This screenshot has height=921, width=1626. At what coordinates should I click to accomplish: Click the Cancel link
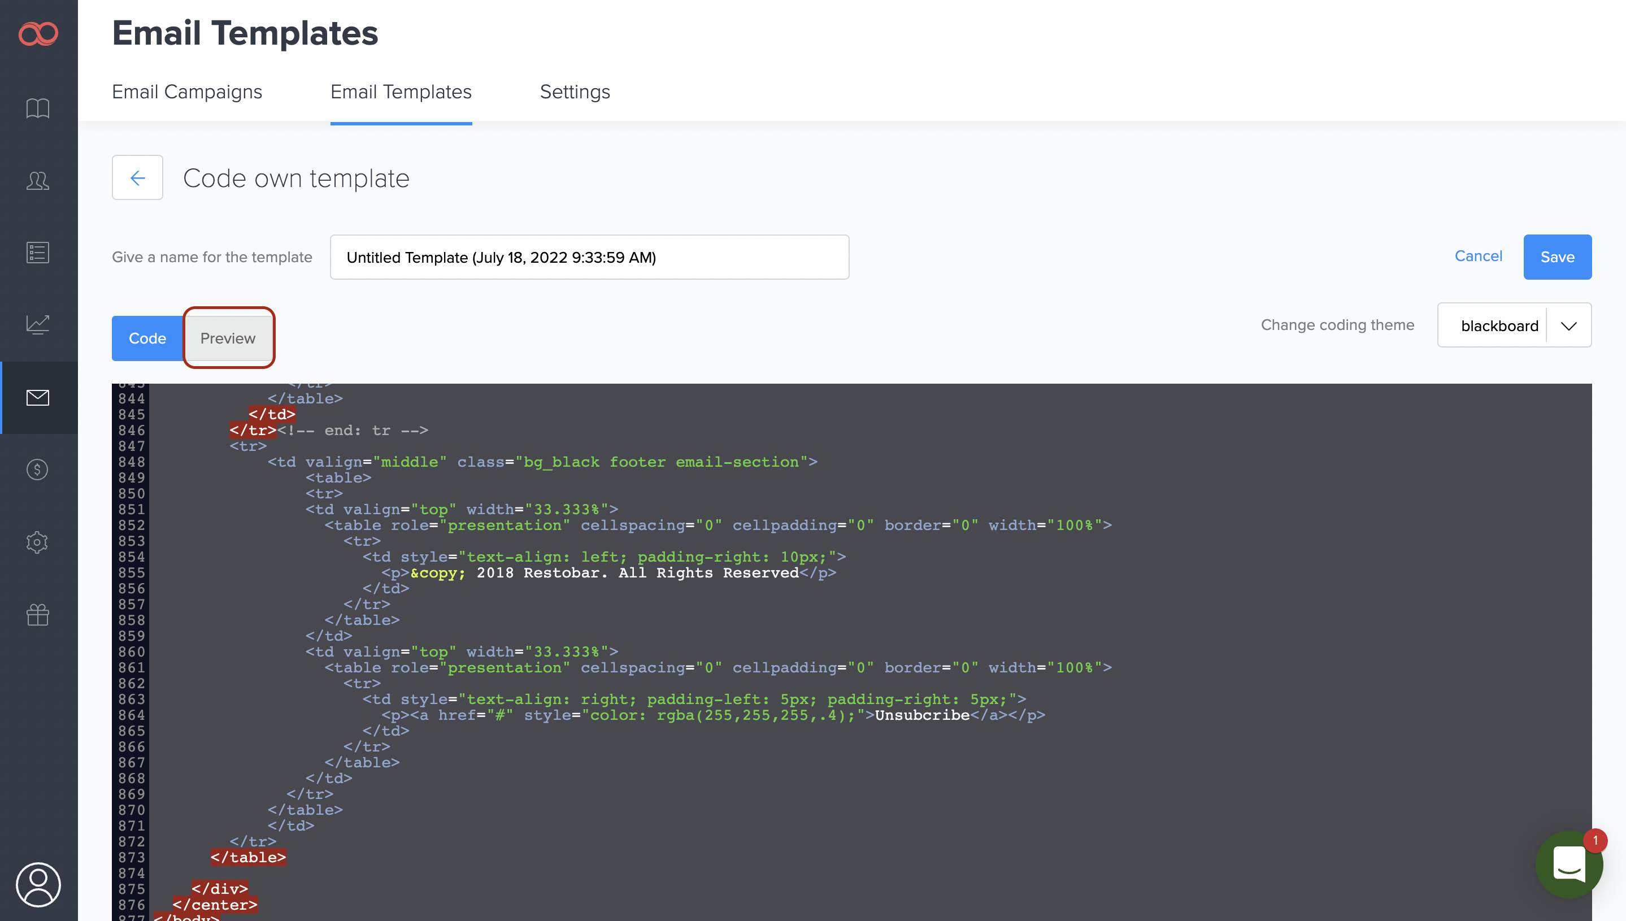pos(1477,256)
